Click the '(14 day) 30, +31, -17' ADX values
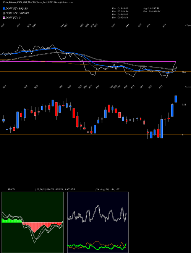The width and height of the screenshot is (191, 253). (x=107, y=189)
